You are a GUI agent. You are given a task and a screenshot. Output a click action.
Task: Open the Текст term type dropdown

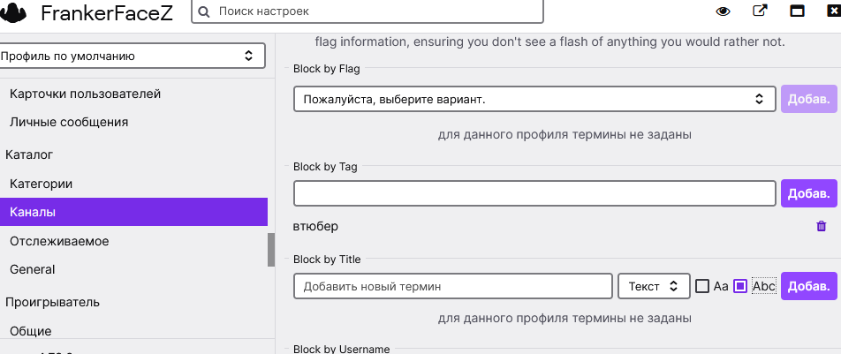(x=654, y=286)
